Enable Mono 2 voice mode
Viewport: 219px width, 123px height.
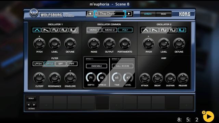(x=109, y=30)
